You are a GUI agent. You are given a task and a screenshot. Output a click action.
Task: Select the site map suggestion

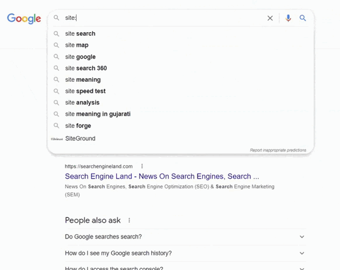click(x=181, y=45)
